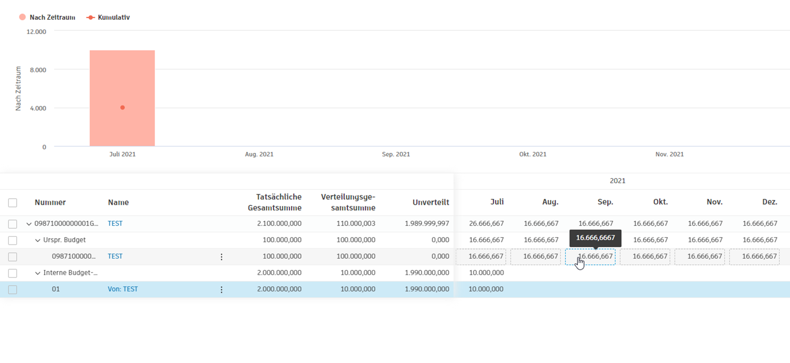
Task: Click the Dez. column header
Action: pyautogui.click(x=770, y=202)
